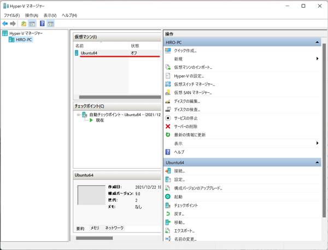Click the 接続 connect icon

pyautogui.click(x=168, y=171)
